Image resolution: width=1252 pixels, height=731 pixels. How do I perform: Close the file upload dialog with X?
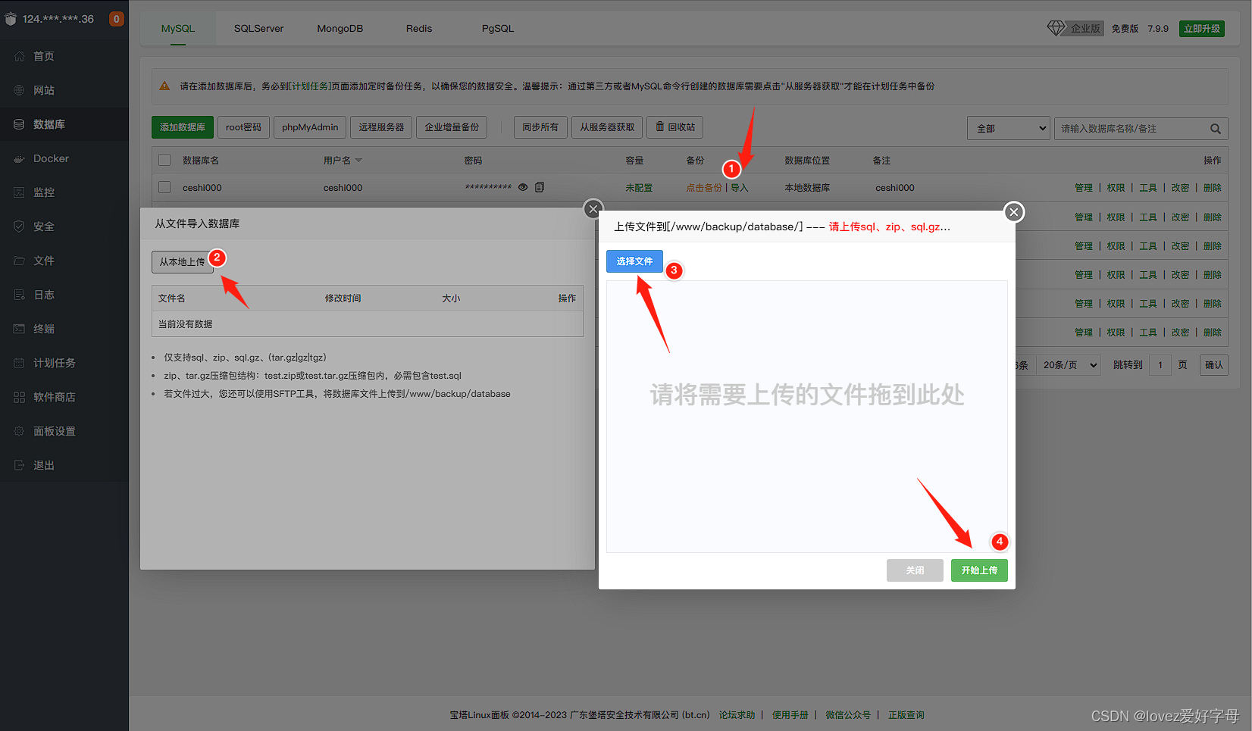pyautogui.click(x=1014, y=212)
